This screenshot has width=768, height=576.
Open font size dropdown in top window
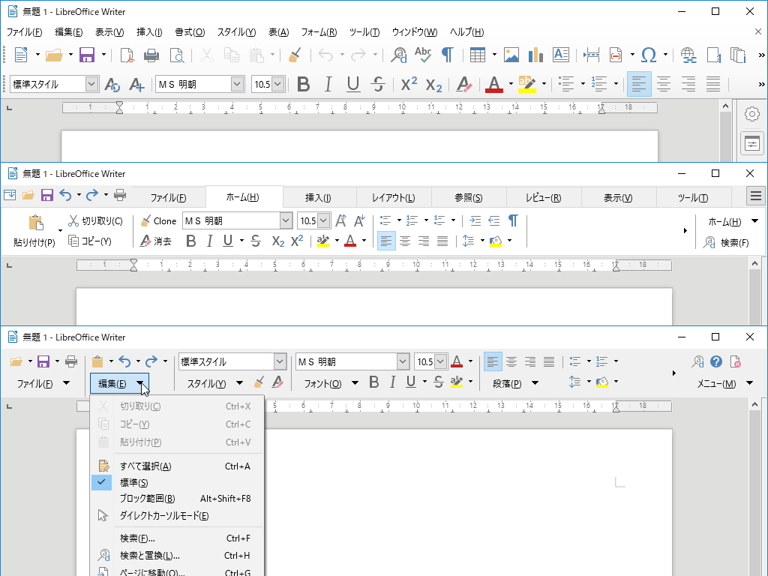coord(277,84)
